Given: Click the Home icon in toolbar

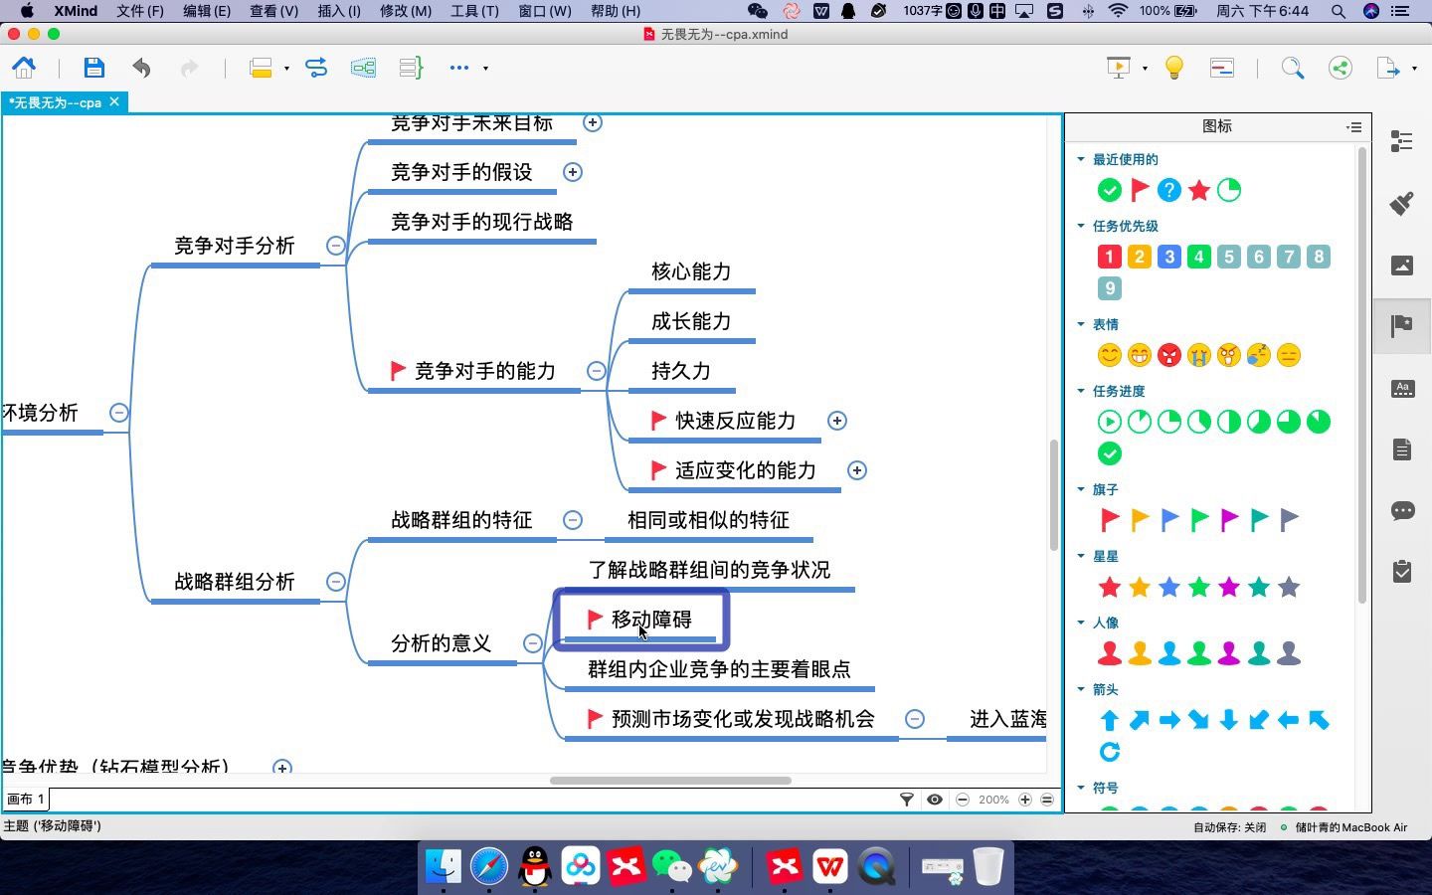Looking at the screenshot, I should 24,68.
